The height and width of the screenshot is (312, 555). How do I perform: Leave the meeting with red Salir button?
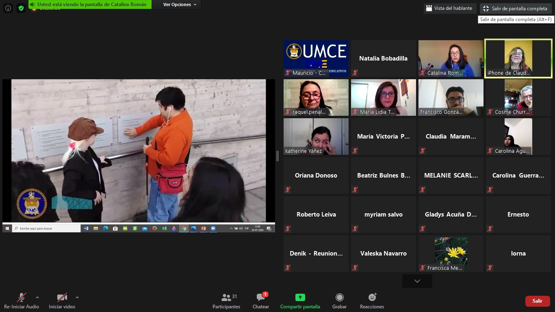pyautogui.click(x=537, y=301)
